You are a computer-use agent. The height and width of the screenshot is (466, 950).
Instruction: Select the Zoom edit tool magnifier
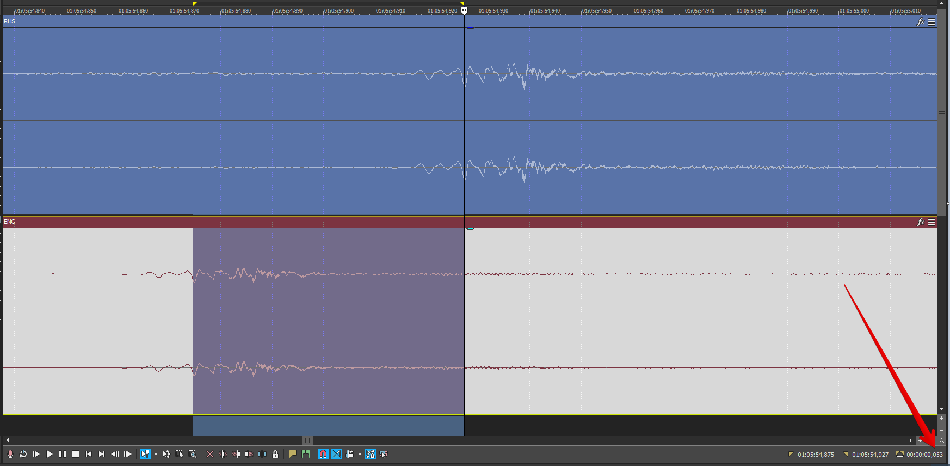point(193,454)
